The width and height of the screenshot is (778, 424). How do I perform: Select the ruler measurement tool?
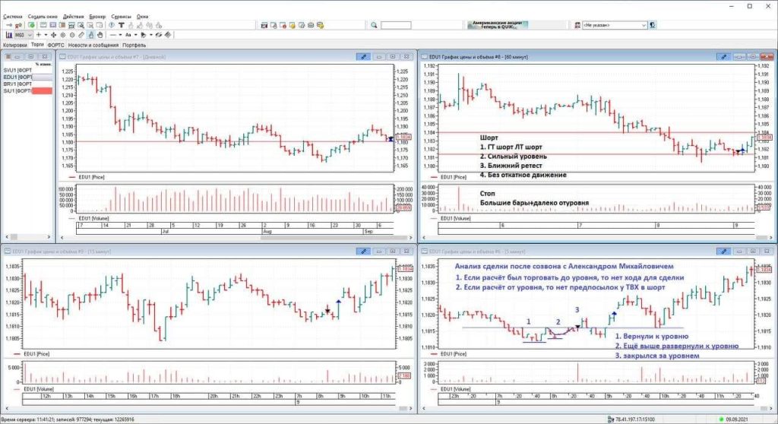[x=81, y=35]
